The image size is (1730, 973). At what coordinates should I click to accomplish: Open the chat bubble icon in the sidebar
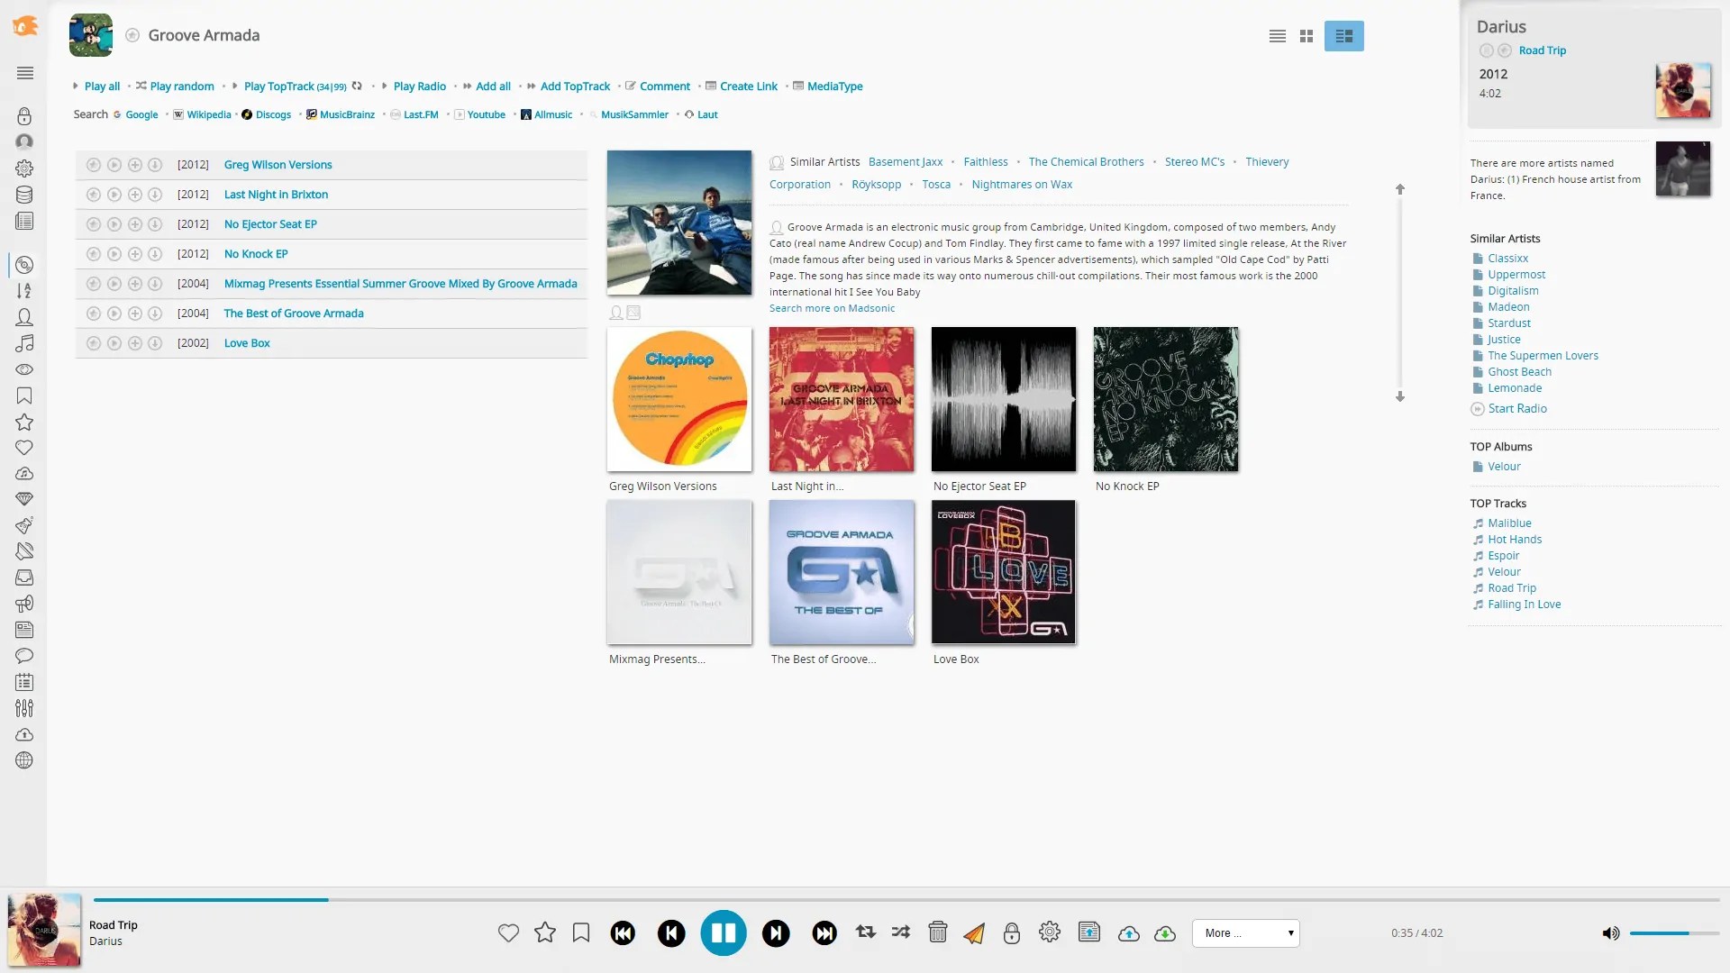tap(24, 656)
